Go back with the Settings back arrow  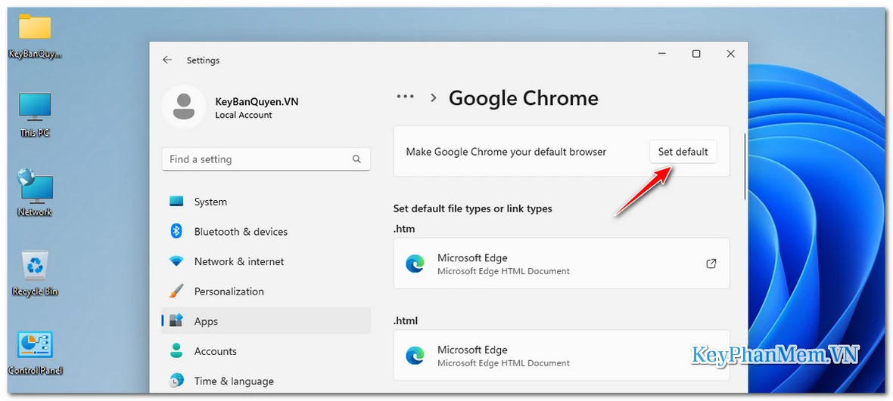pyautogui.click(x=166, y=60)
